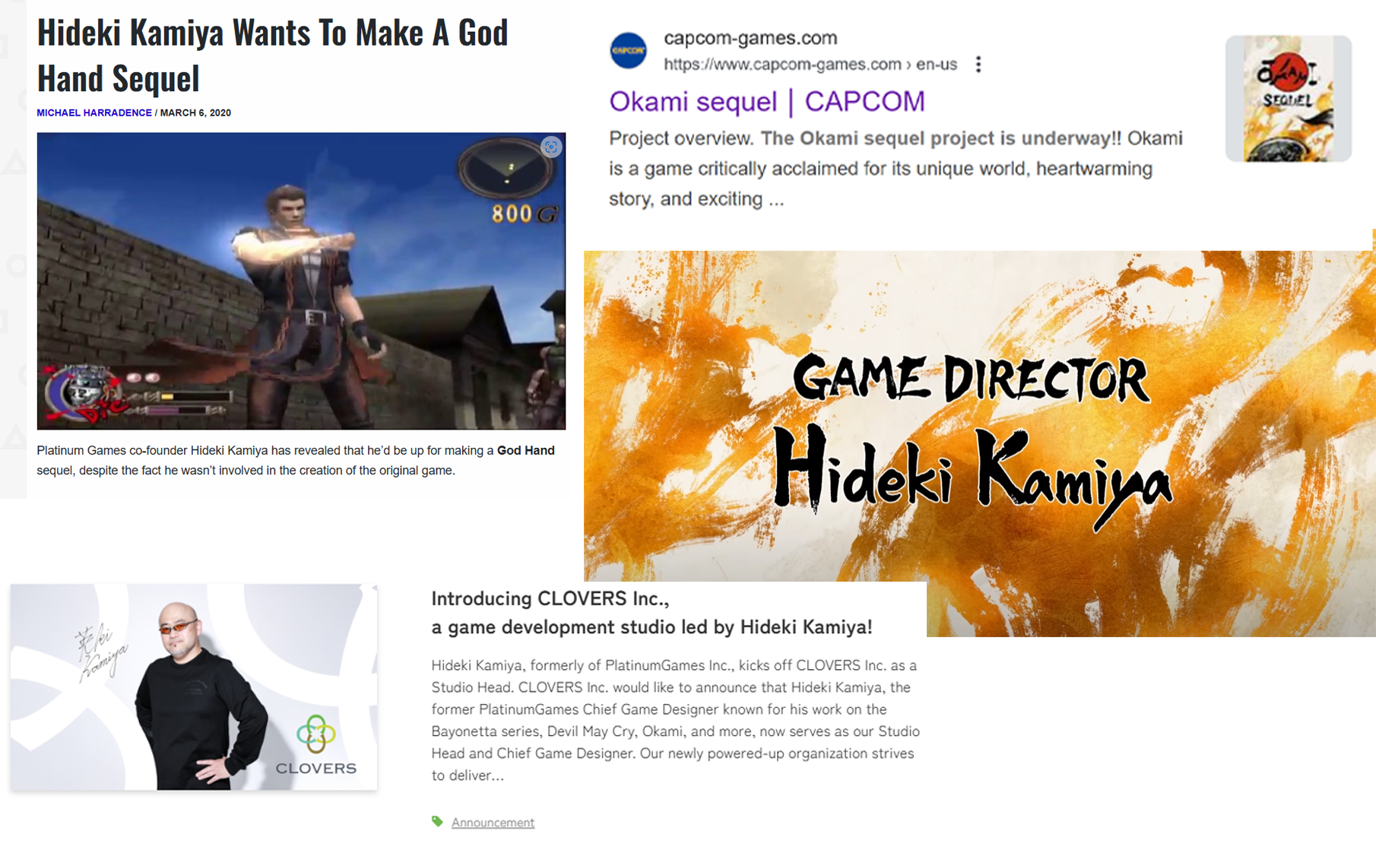Click the https://www.capcom-games.com › en-us URL

click(810, 65)
